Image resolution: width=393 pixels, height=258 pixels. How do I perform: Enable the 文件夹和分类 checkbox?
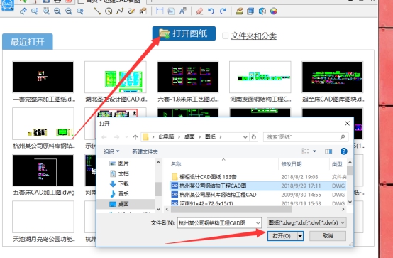226,36
